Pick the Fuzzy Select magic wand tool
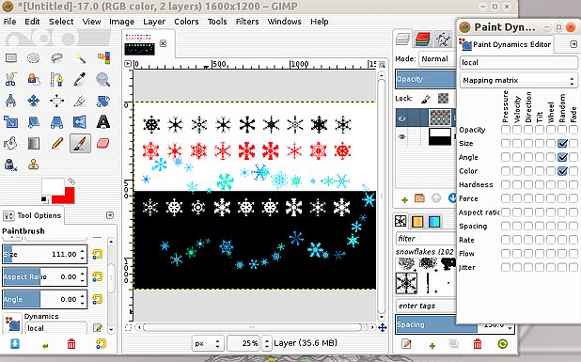This screenshot has height=362, width=581. coord(80,58)
